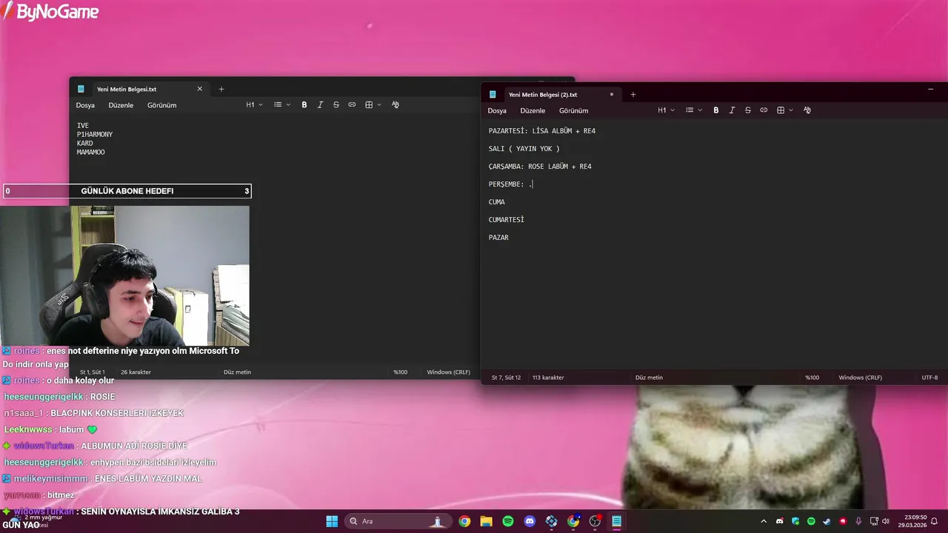Toggle italic in left Yeni Metin Belgesi.txt window
The image size is (948, 533).
click(x=320, y=105)
